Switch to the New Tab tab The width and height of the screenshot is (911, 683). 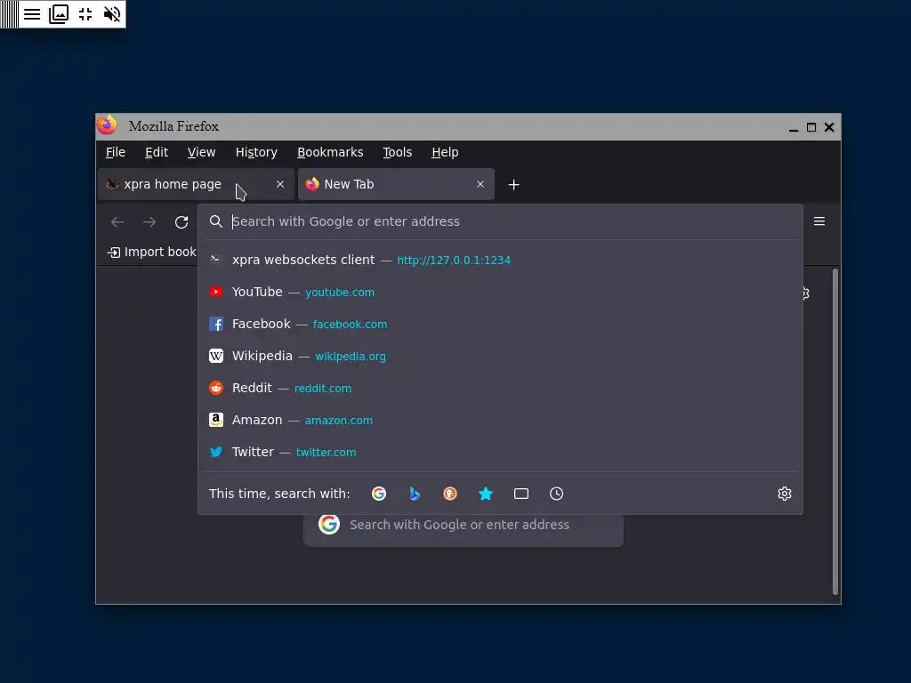(x=396, y=184)
